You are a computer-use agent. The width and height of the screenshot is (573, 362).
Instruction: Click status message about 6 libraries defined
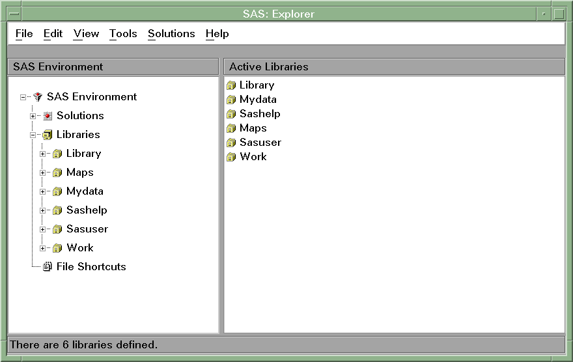(x=84, y=345)
